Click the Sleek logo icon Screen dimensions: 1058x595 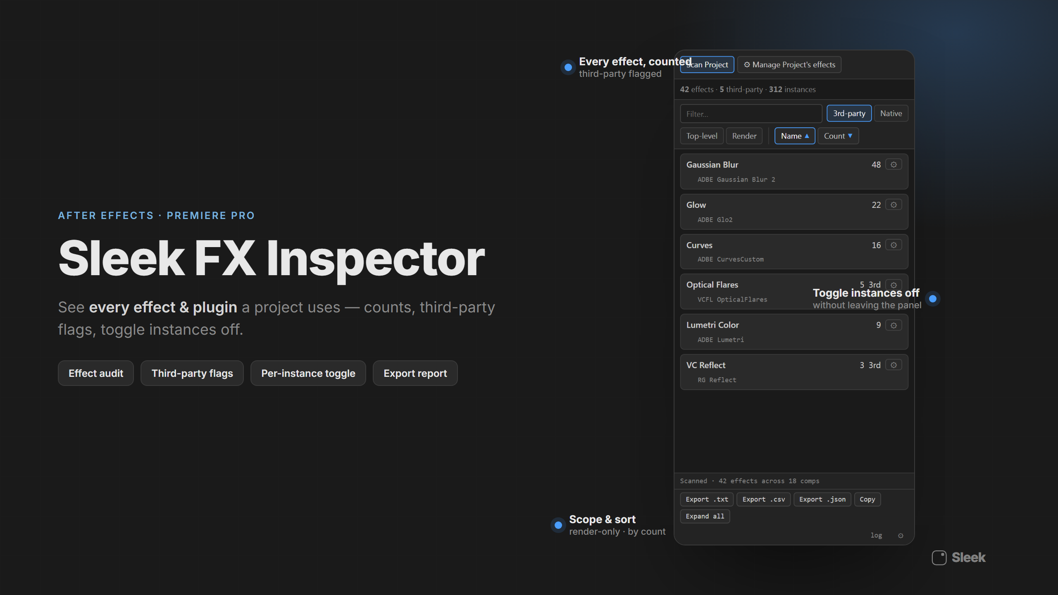tap(939, 557)
